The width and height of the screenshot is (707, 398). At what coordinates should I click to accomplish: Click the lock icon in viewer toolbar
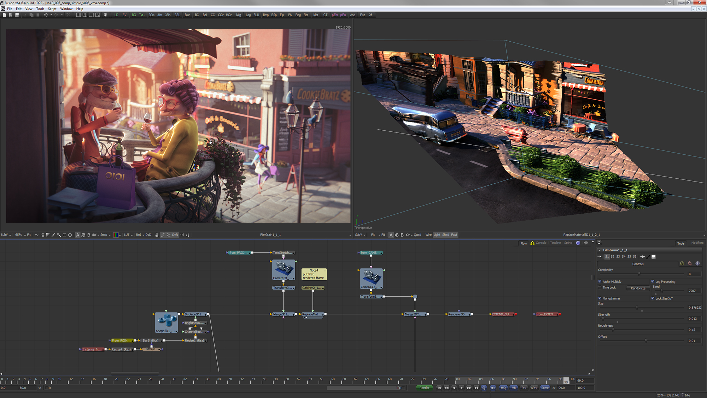(157, 235)
